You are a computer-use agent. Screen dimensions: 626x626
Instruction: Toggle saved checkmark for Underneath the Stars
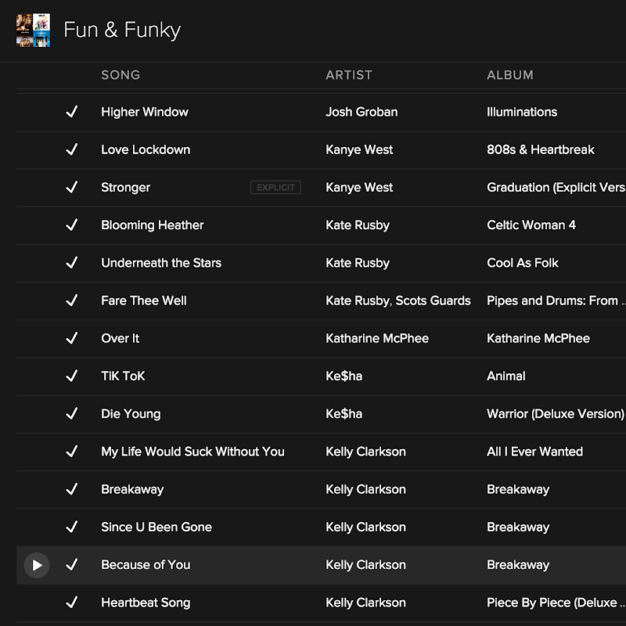point(72,263)
